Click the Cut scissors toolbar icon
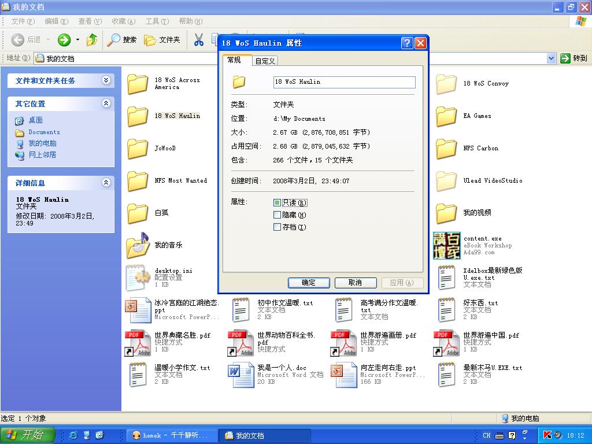Viewport: 592px width, 444px height. tap(198, 40)
